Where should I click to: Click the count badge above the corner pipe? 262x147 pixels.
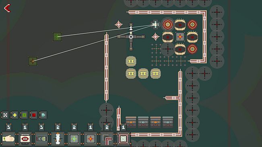pos(107,127)
